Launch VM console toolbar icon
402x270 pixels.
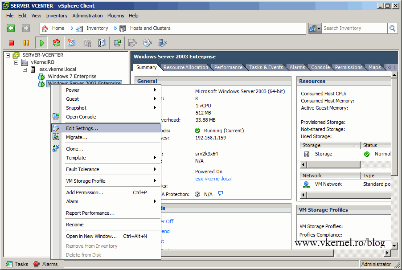pos(117,43)
